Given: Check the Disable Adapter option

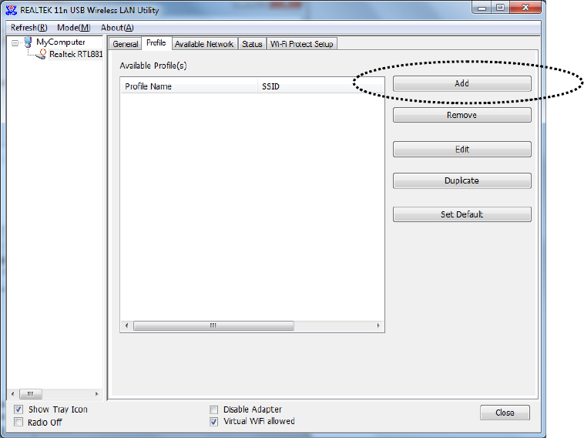Looking at the screenshot, I should click(x=213, y=409).
